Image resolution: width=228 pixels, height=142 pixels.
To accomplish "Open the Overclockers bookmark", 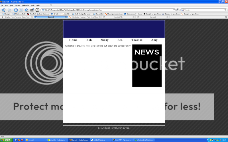I will coord(43,14).
